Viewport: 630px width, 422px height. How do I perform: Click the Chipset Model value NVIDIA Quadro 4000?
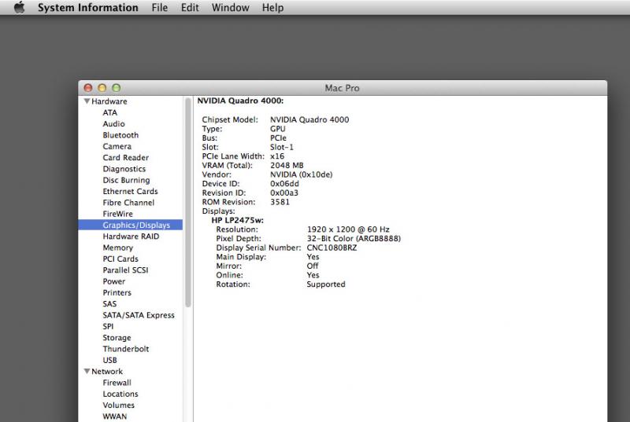pyautogui.click(x=309, y=119)
